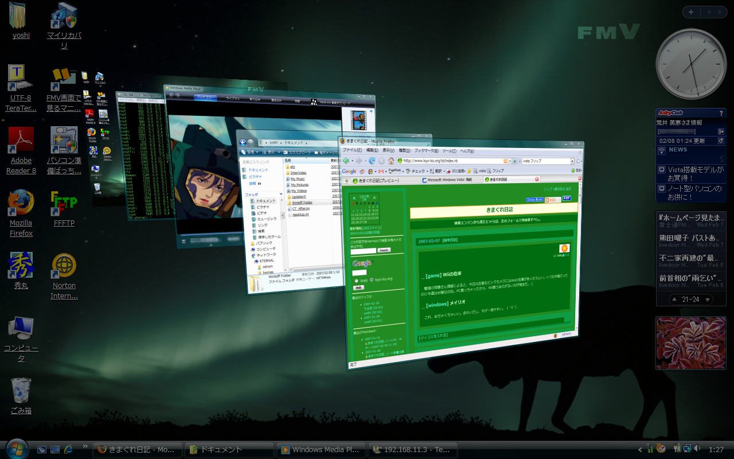
Task: Select the ライブラリ tab in Windows Media Player
Action: [x=233, y=99]
